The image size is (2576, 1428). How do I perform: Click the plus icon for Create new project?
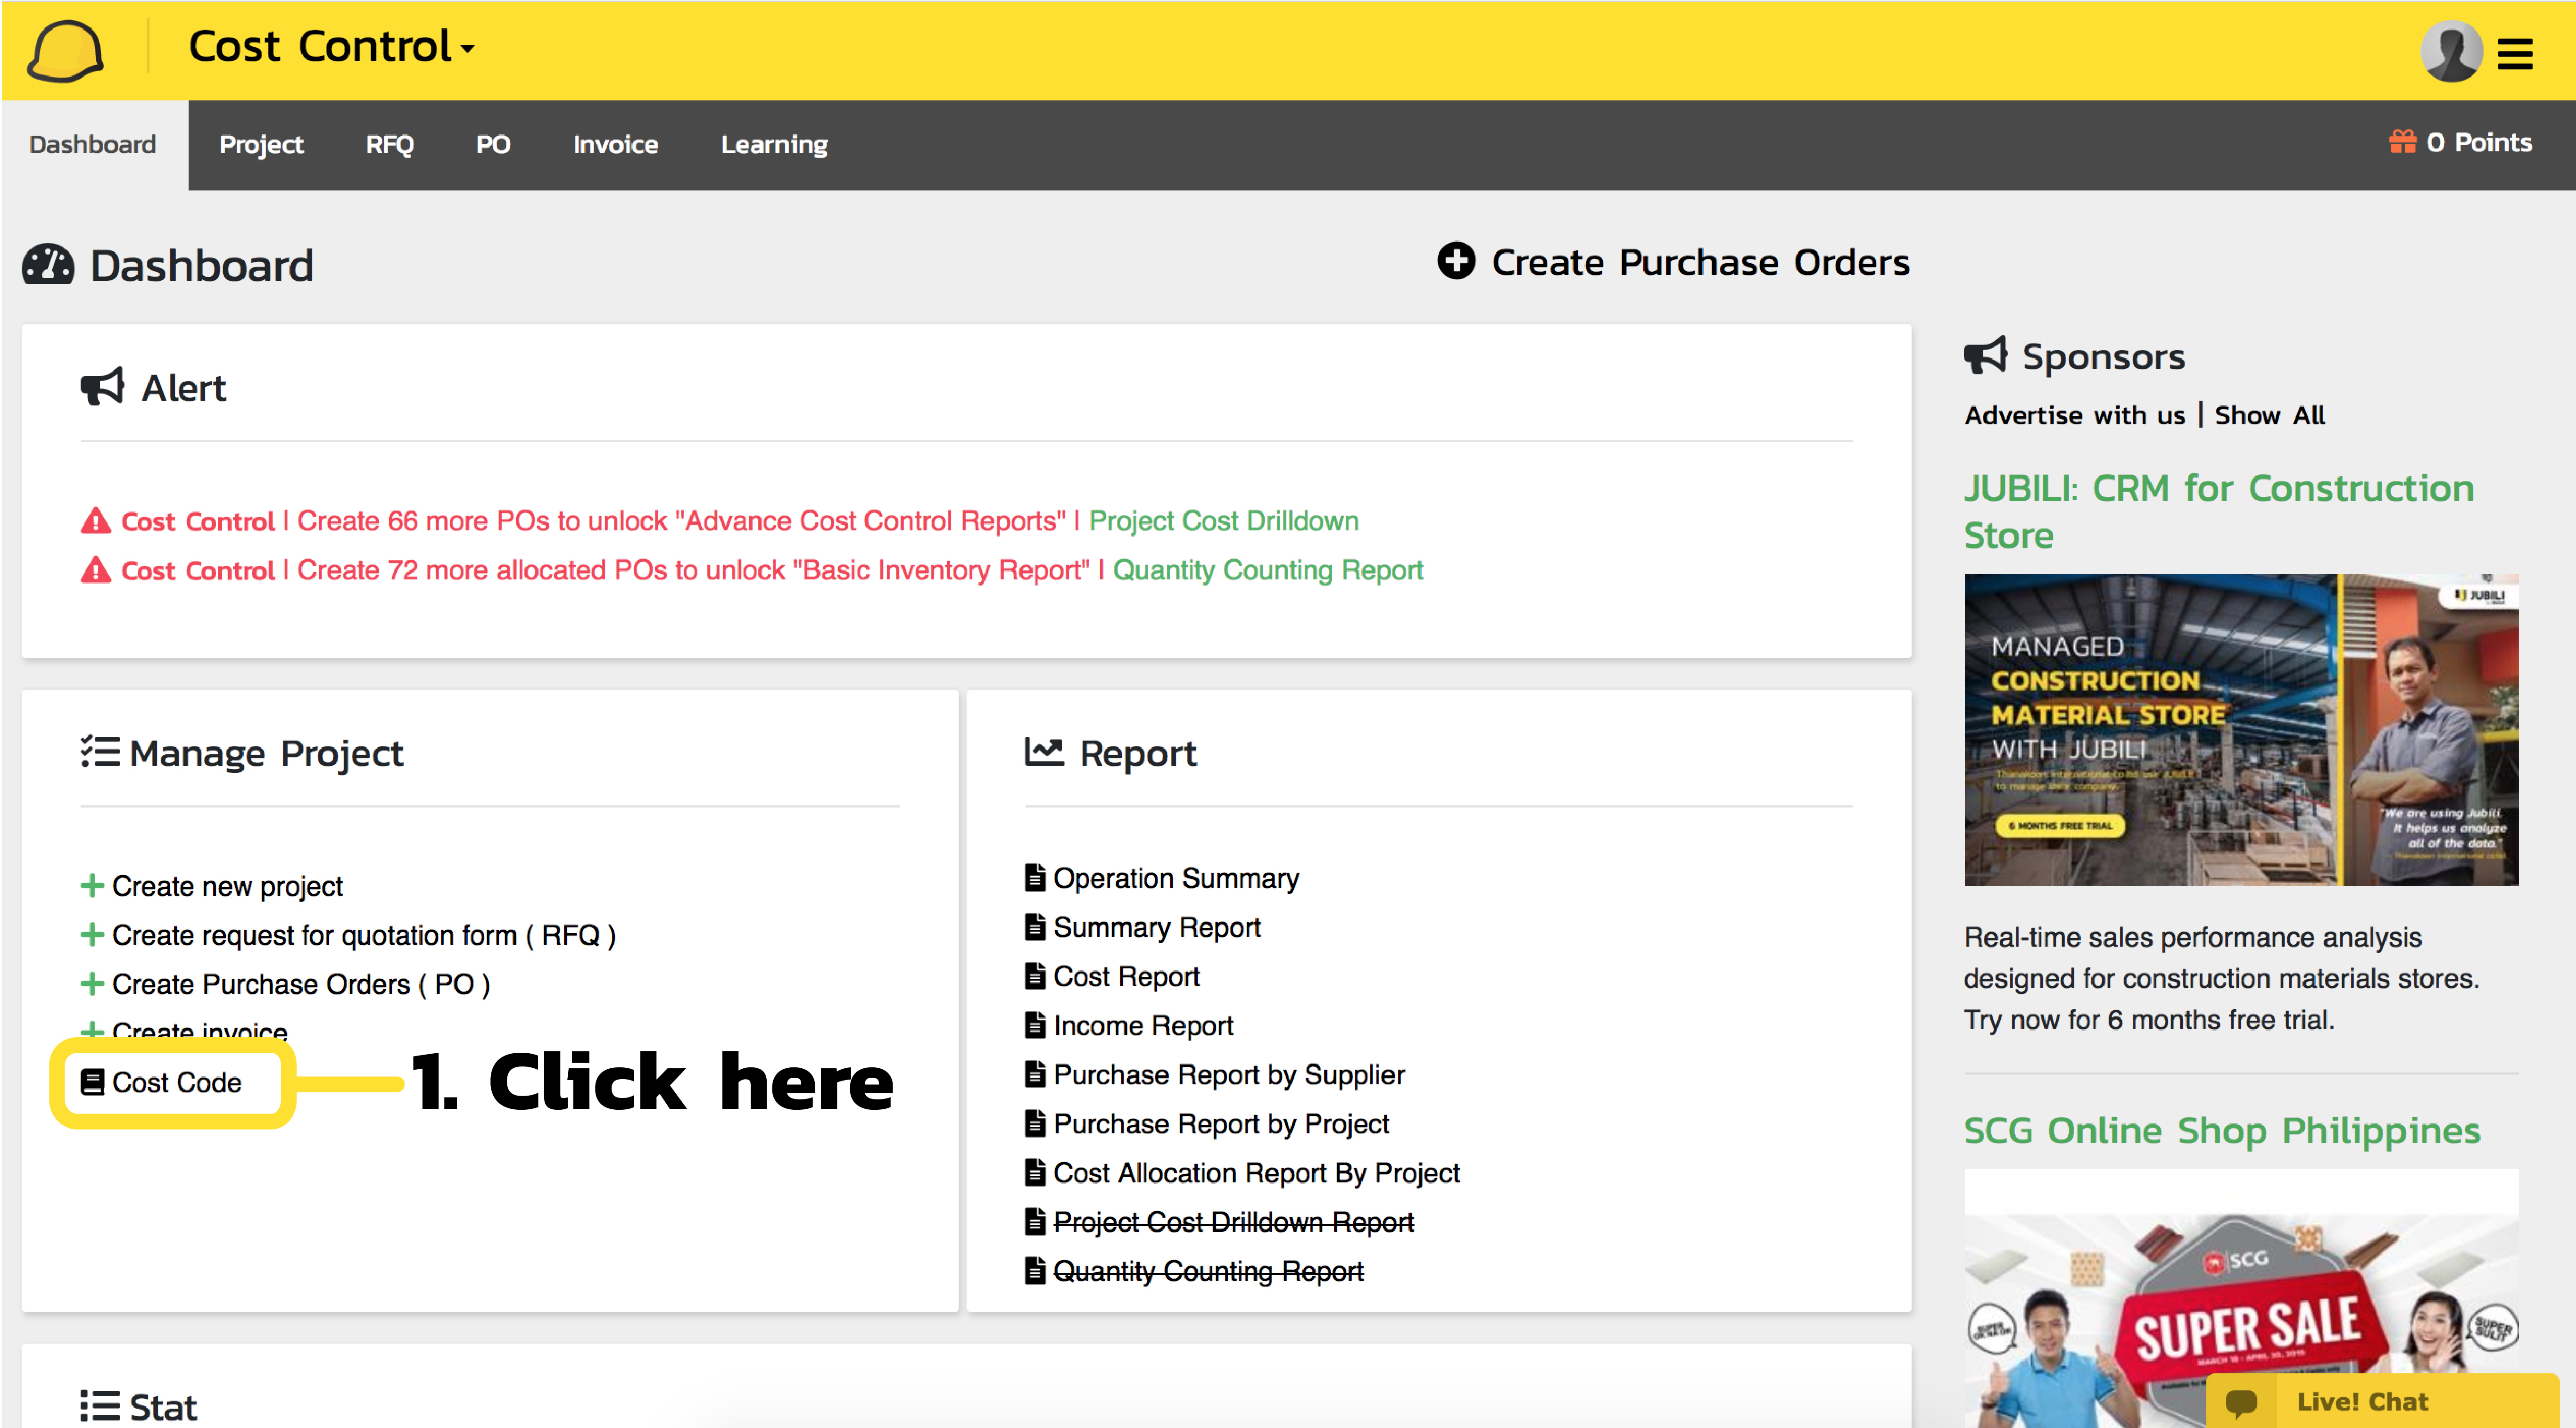(92, 885)
